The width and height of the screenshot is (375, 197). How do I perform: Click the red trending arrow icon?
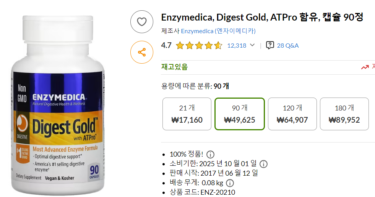pos(365,67)
